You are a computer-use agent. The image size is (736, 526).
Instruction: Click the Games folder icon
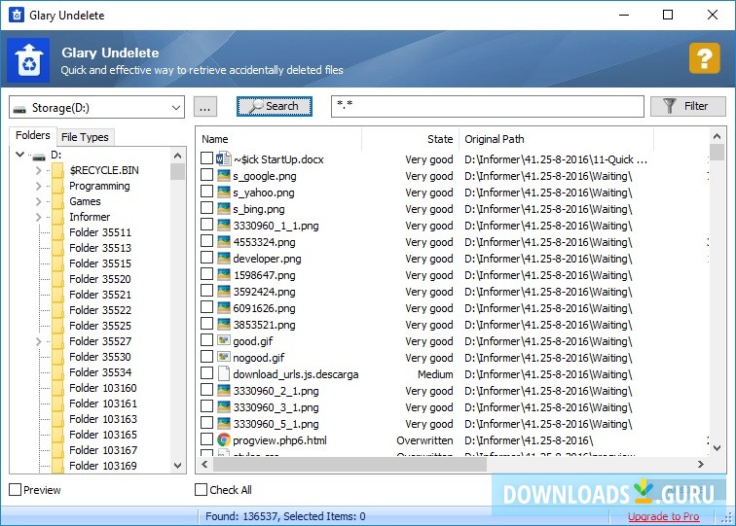[x=57, y=201]
